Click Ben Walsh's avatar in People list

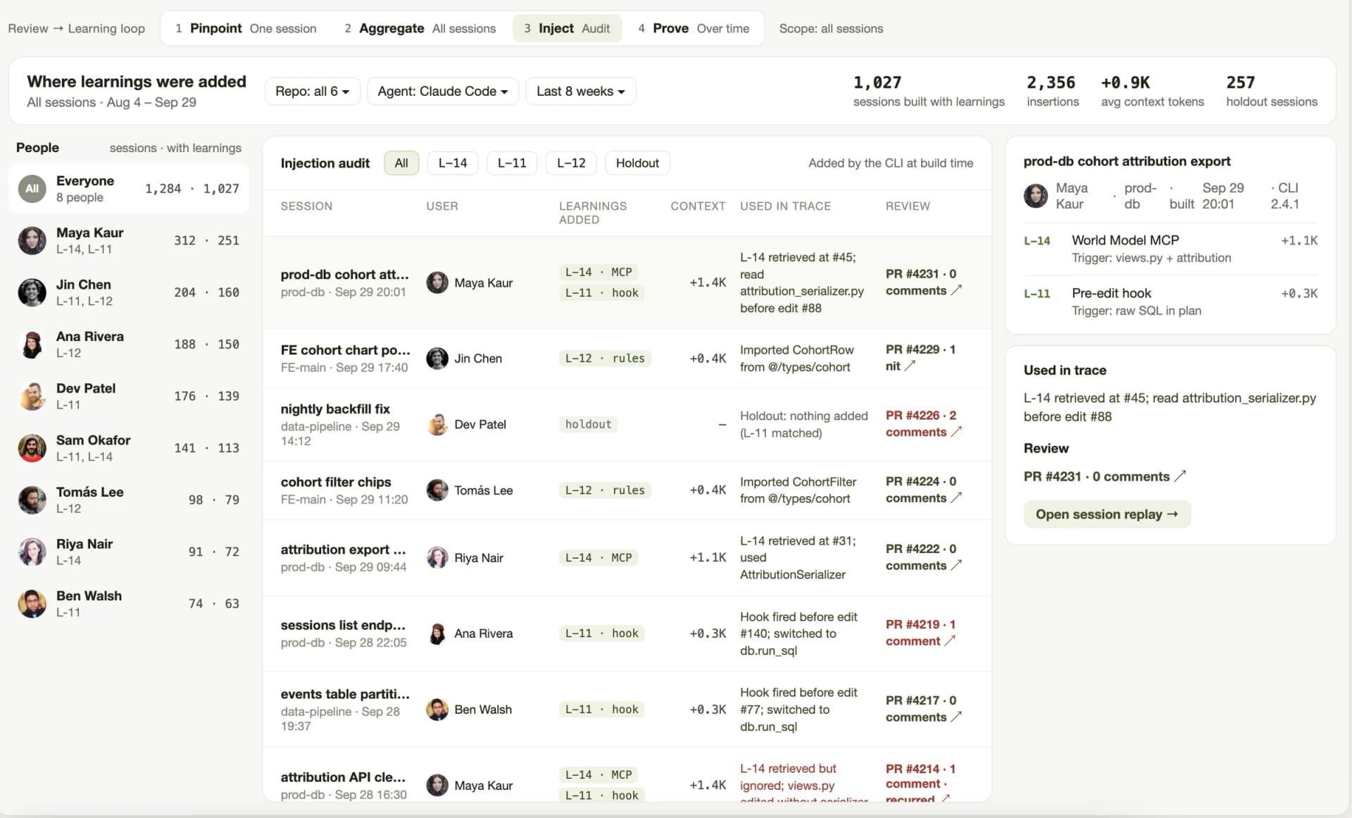pos(32,604)
